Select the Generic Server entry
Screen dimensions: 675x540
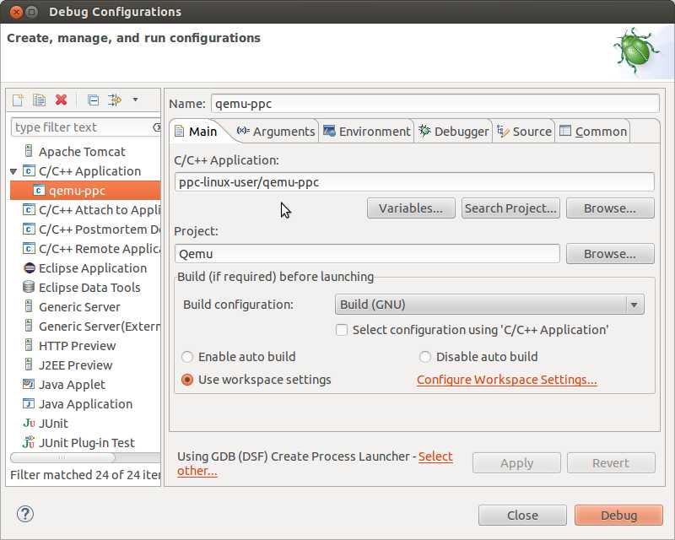pos(72,307)
